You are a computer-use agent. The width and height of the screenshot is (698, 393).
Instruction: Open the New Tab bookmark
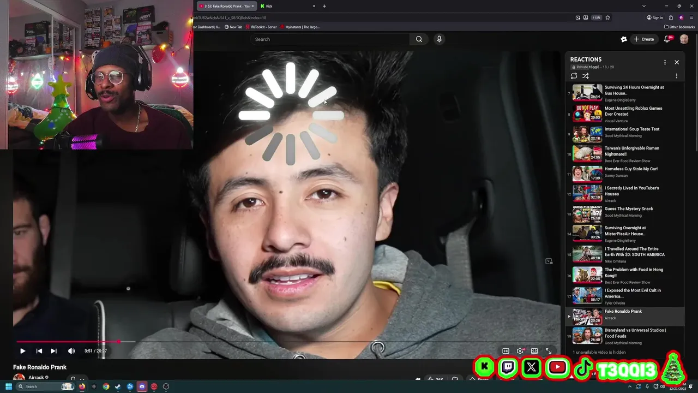pyautogui.click(x=233, y=27)
